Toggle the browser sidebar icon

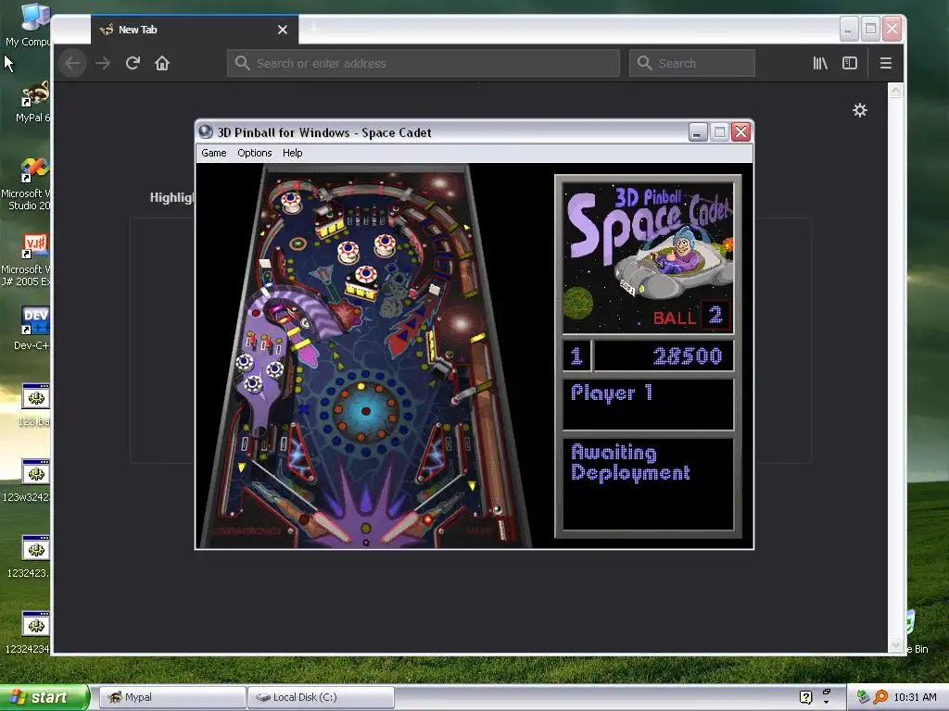coord(850,63)
